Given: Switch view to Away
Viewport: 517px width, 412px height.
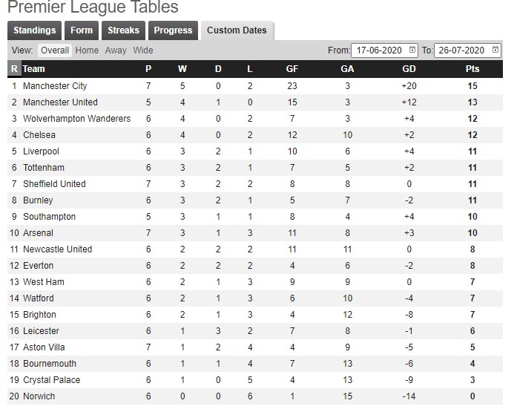Looking at the screenshot, I should point(116,50).
